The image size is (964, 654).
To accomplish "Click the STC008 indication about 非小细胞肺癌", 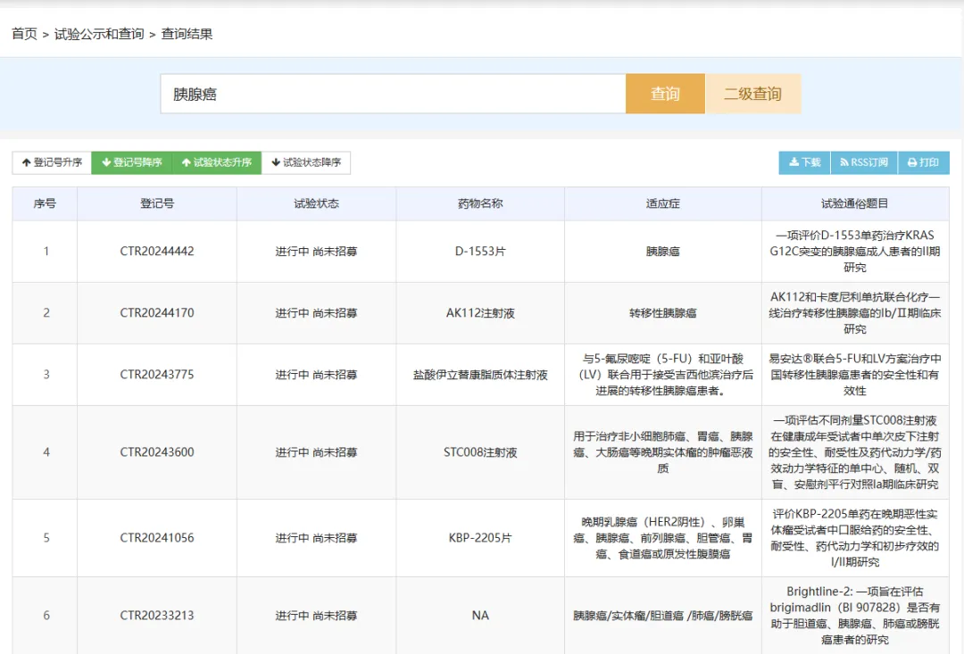I will click(662, 452).
